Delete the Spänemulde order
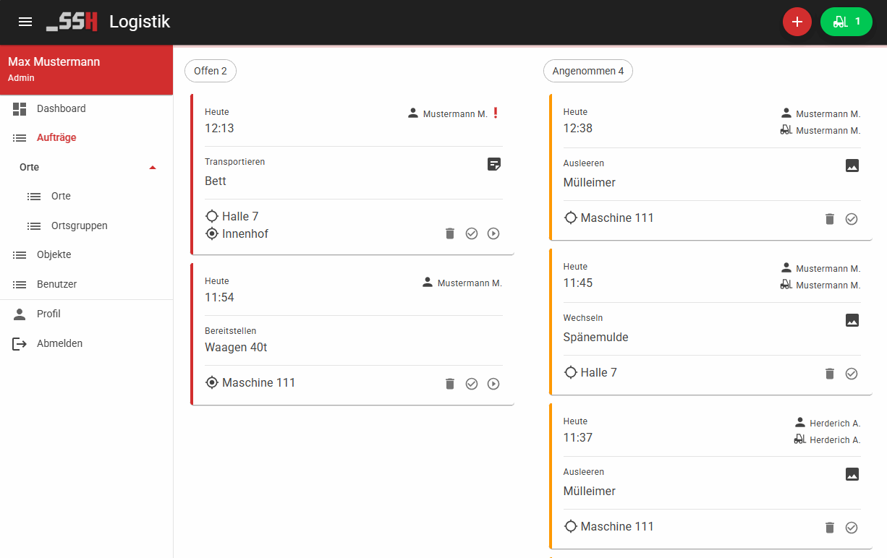The image size is (887, 558). (x=830, y=374)
